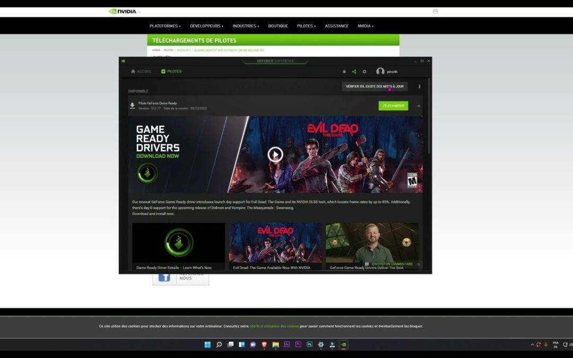Click the NVIDIA logo in GeForce title bar
573x358 pixels.
point(123,61)
